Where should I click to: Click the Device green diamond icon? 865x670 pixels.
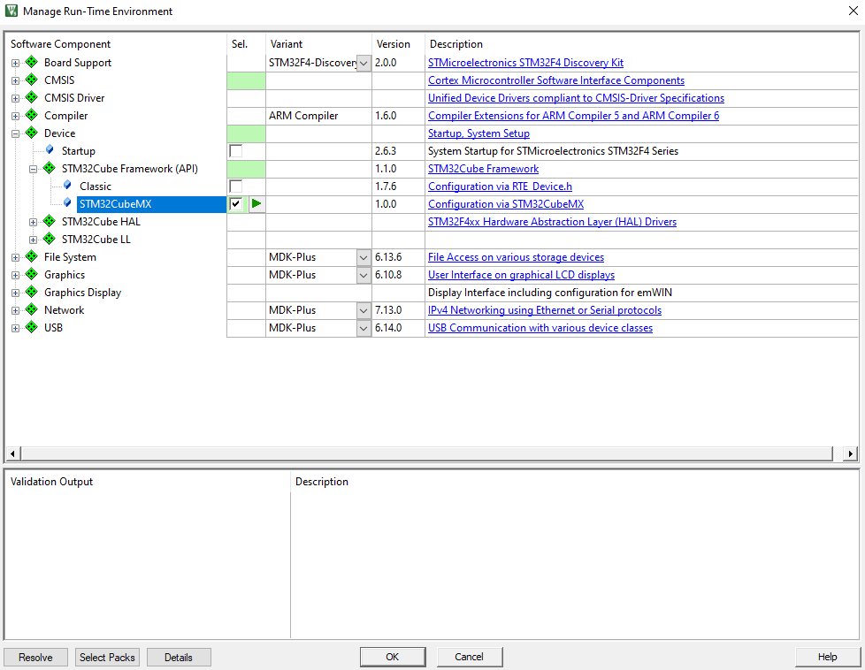(x=32, y=133)
